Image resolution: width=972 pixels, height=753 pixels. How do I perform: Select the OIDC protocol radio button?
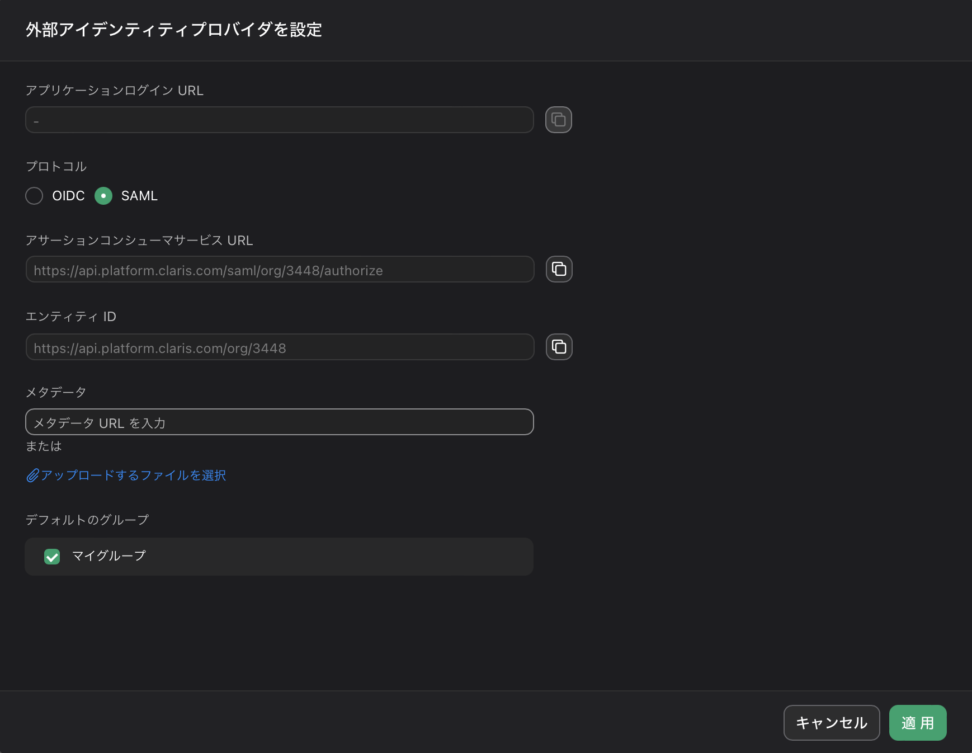34,196
